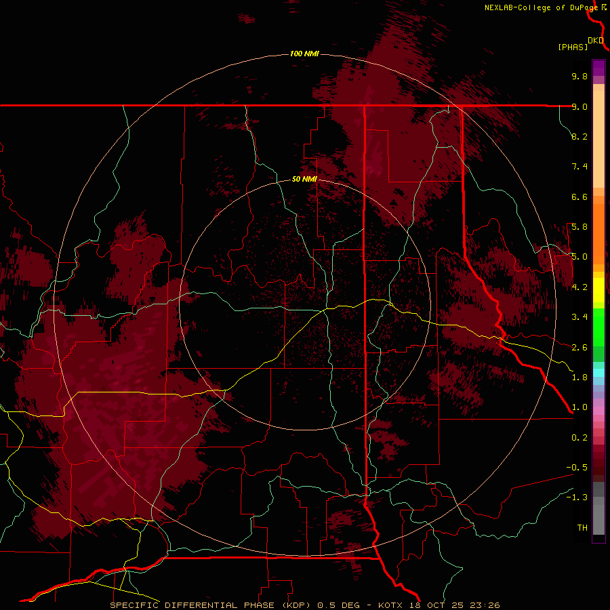
Task: Click the 18 OCT 25 23:26 timestamp
Action: tap(454, 605)
